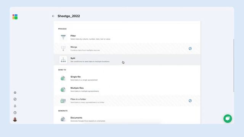
Task: Click the SEND TO section heading
Action: click(62, 70)
